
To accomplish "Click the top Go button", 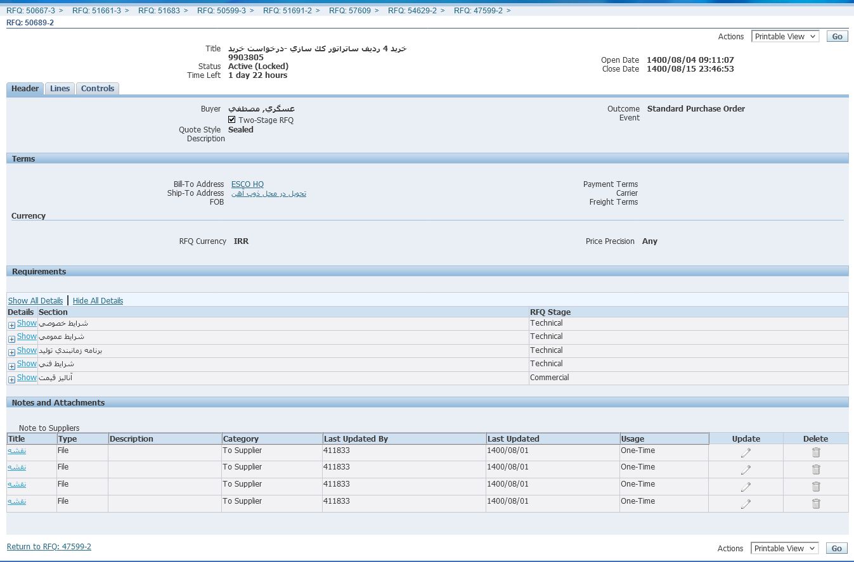I will [837, 37].
